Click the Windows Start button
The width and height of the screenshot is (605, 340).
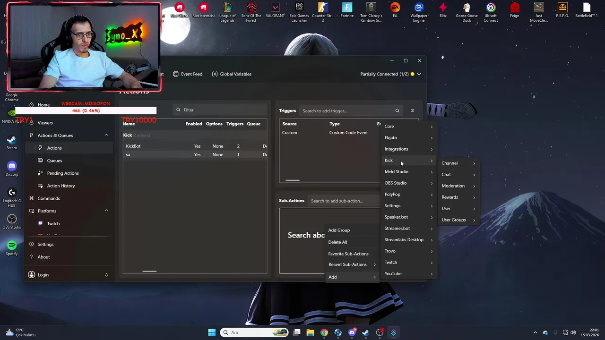click(212, 332)
